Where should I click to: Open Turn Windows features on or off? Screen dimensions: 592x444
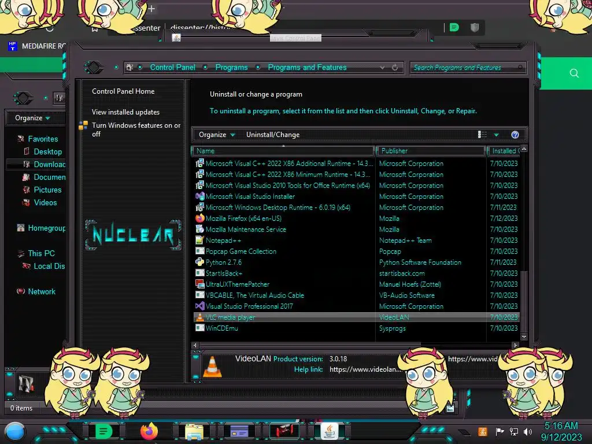coord(136,129)
